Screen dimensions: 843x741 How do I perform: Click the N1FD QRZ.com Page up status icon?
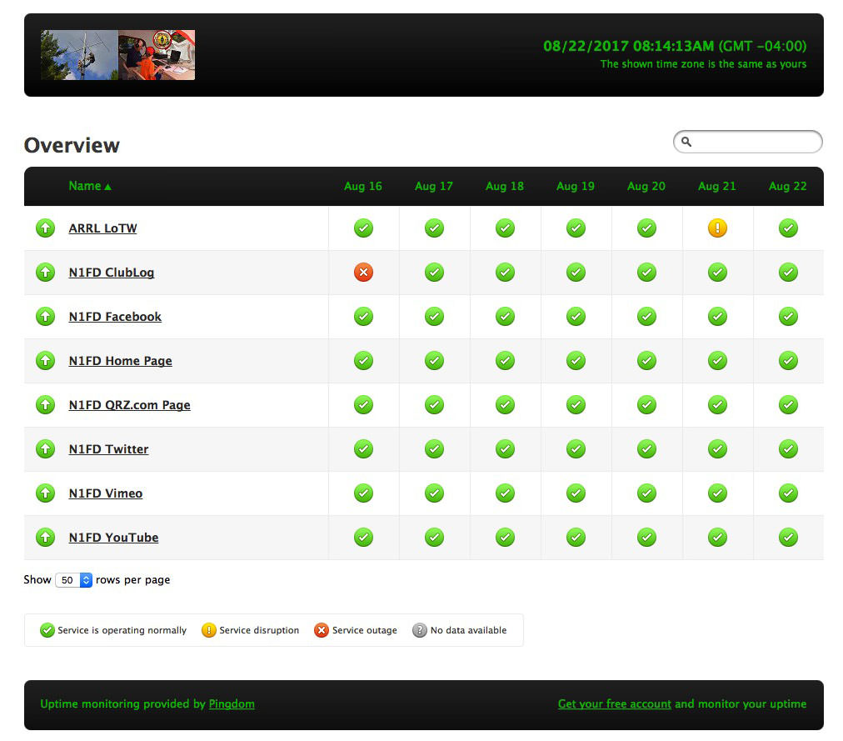tap(45, 404)
